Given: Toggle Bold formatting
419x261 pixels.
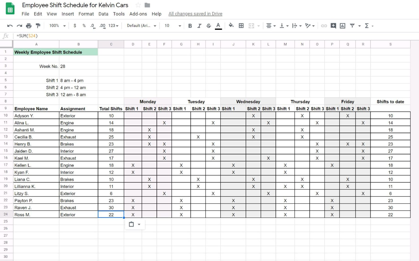Looking at the screenshot, I should [190, 26].
